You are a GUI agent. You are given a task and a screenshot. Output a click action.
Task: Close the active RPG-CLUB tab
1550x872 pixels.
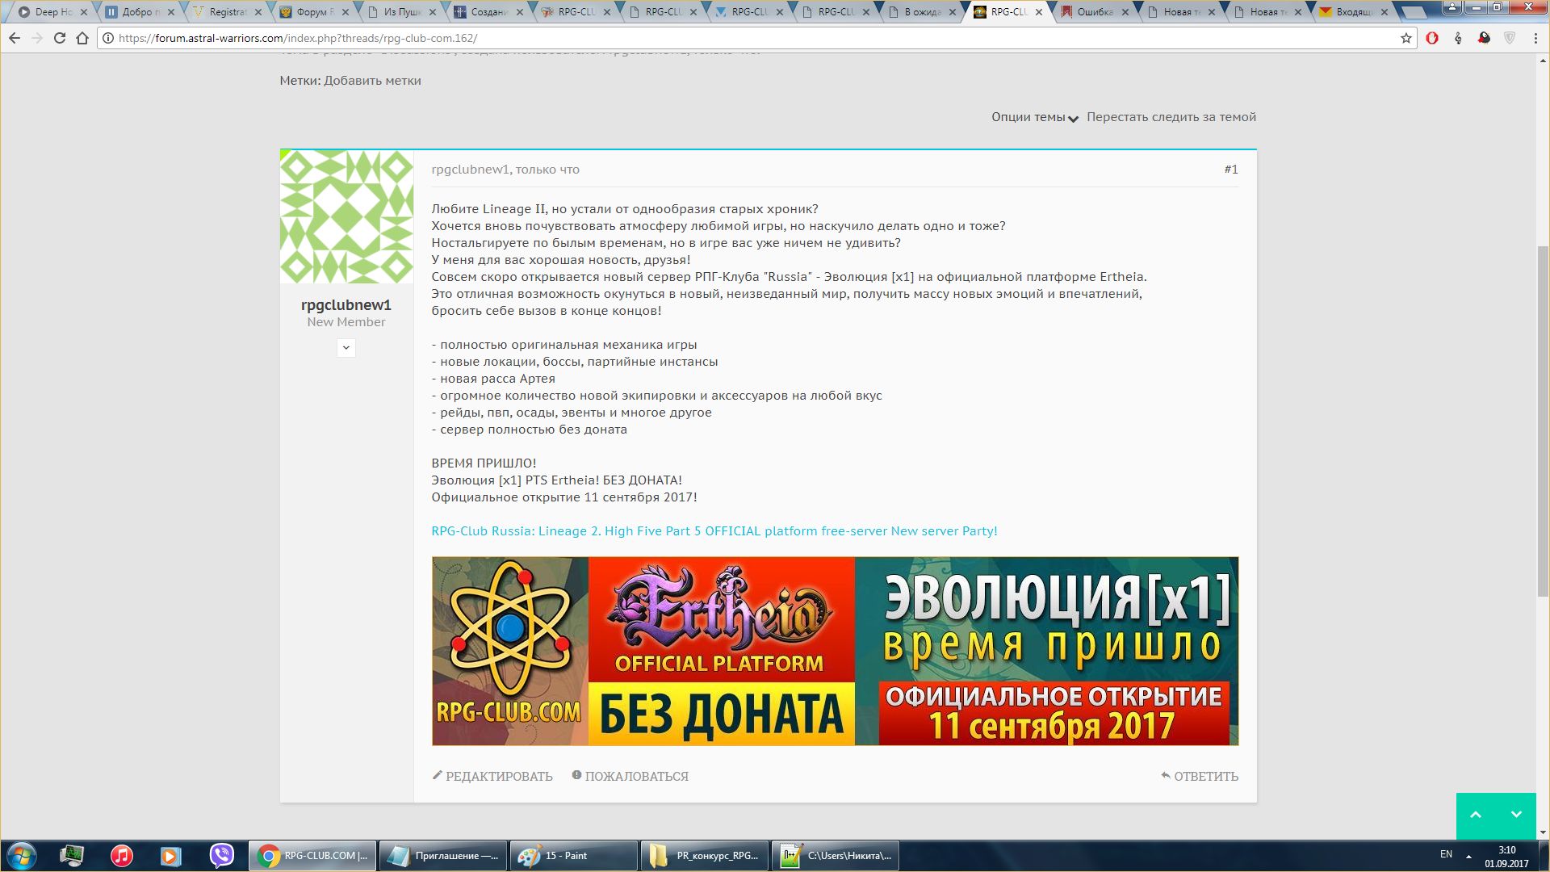point(1038,12)
